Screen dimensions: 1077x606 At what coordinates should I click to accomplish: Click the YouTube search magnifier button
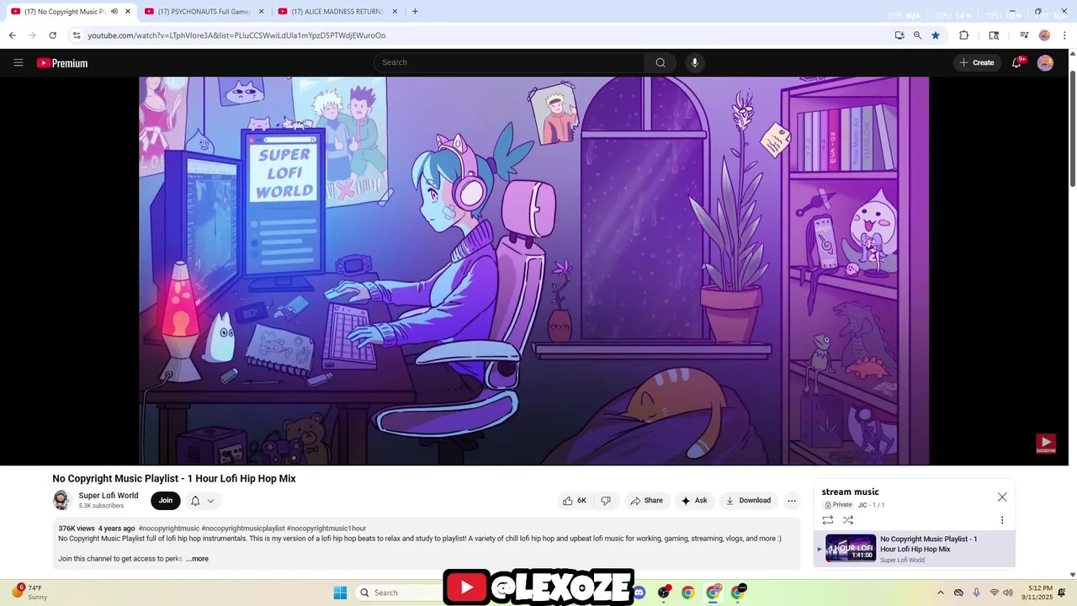[x=661, y=62]
